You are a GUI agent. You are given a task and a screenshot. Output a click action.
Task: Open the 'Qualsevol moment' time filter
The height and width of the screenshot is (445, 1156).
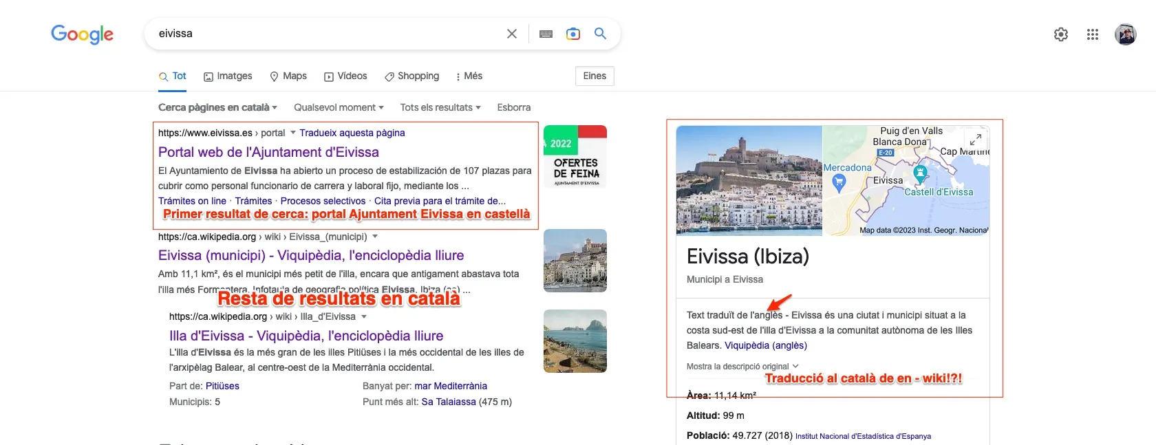pyautogui.click(x=339, y=107)
